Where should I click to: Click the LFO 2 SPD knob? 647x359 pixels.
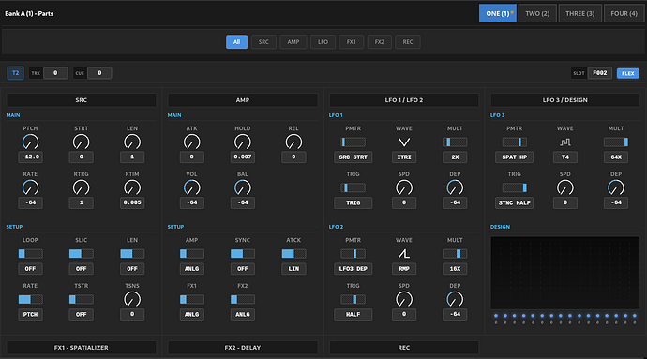point(404,299)
